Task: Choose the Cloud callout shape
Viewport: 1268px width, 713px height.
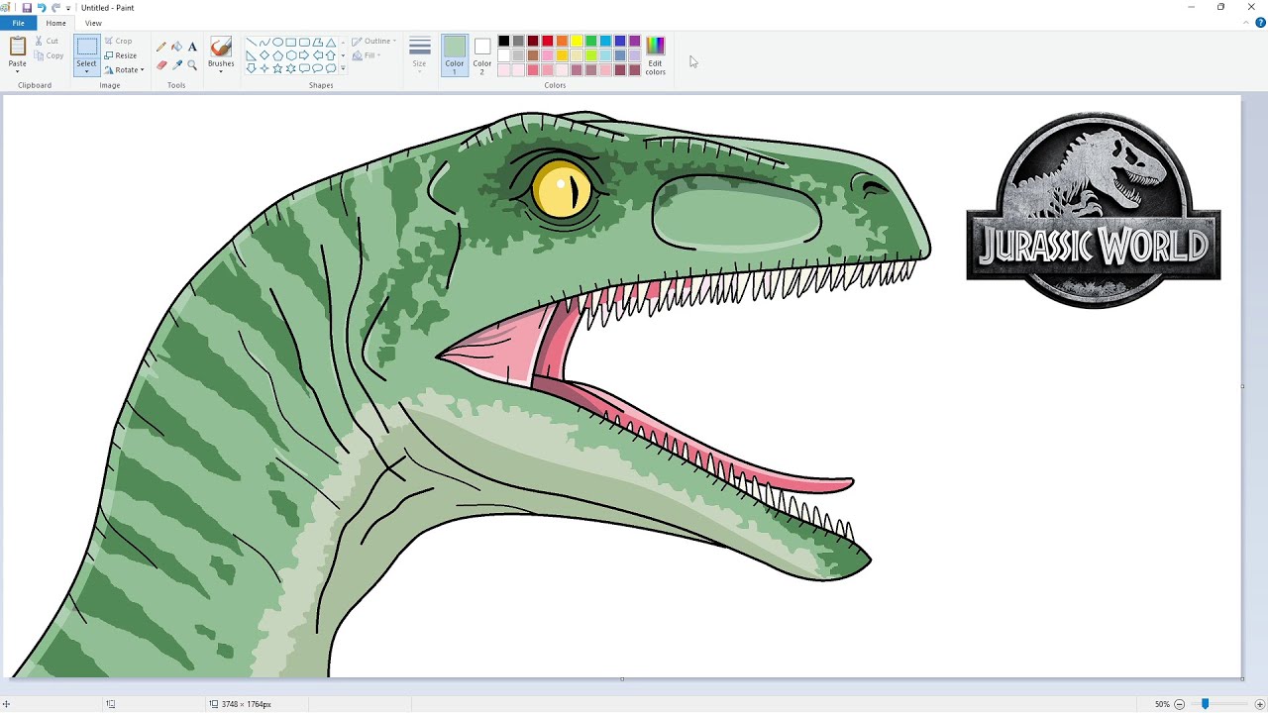Action: coord(331,68)
